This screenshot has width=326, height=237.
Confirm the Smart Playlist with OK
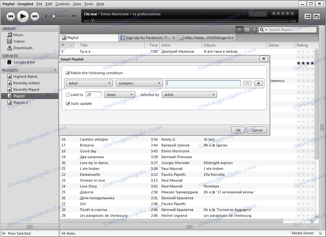(238, 130)
